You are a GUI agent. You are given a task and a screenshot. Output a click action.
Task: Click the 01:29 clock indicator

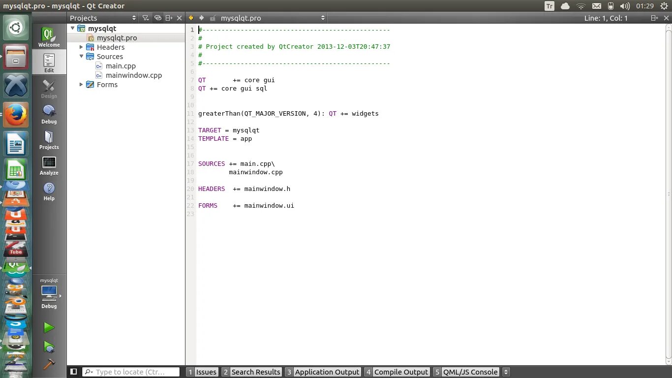pos(644,6)
